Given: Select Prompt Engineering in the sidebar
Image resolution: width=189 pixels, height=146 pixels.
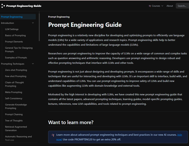Looking at the screenshot, I should pyautogui.click(x=18, y=17).
